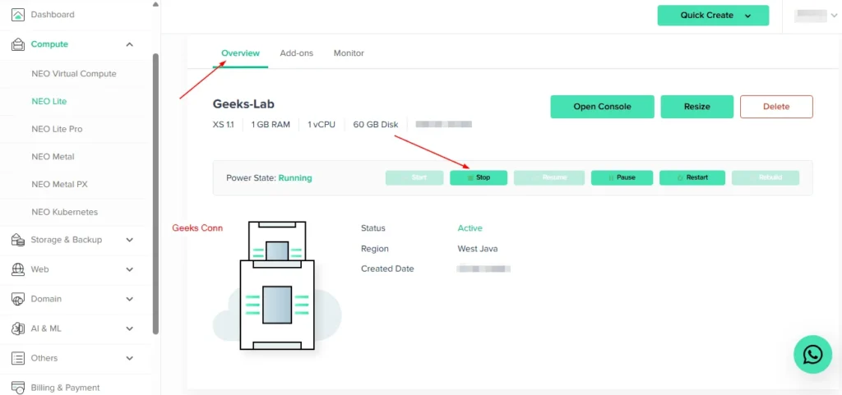The image size is (842, 395).
Task: Click the Dashboard home icon
Action: click(x=18, y=15)
